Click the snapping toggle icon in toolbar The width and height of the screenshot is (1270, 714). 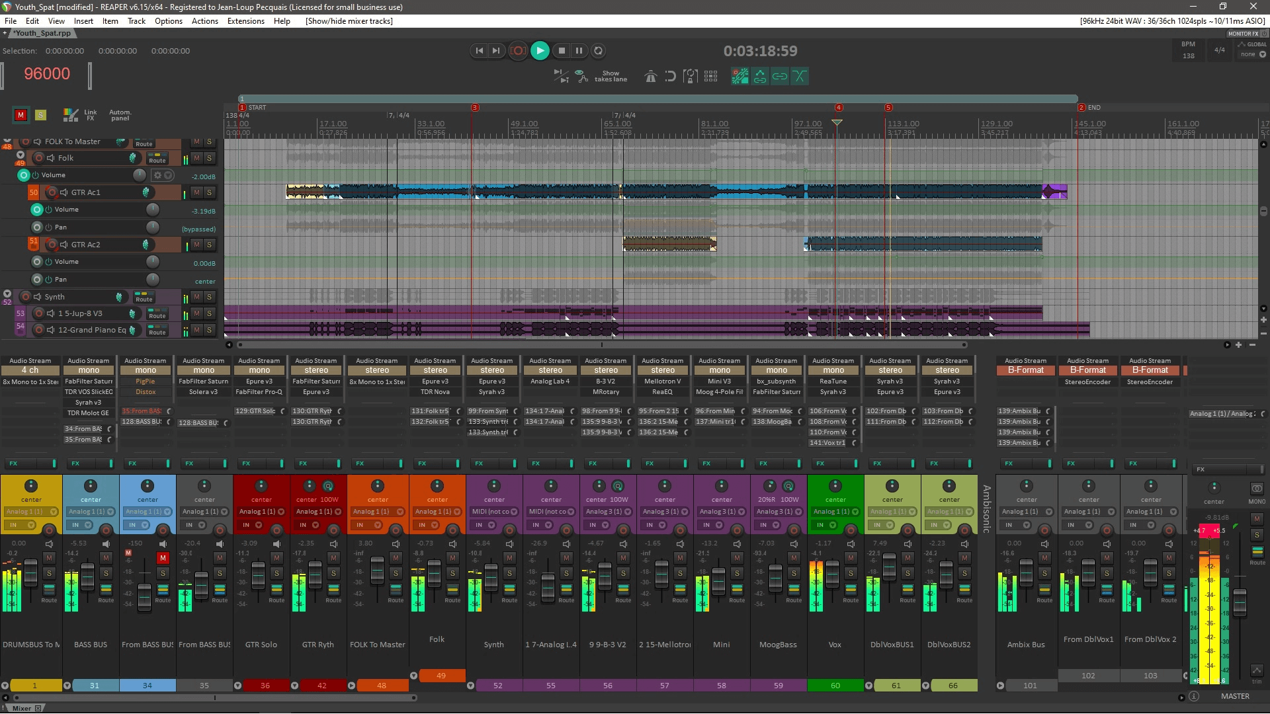[x=671, y=76]
